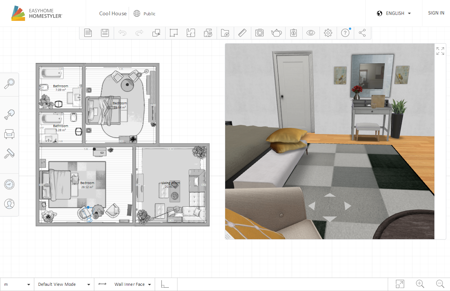The image size is (450, 291).
Task: Open the furniture armchair category
Action: coord(9,134)
